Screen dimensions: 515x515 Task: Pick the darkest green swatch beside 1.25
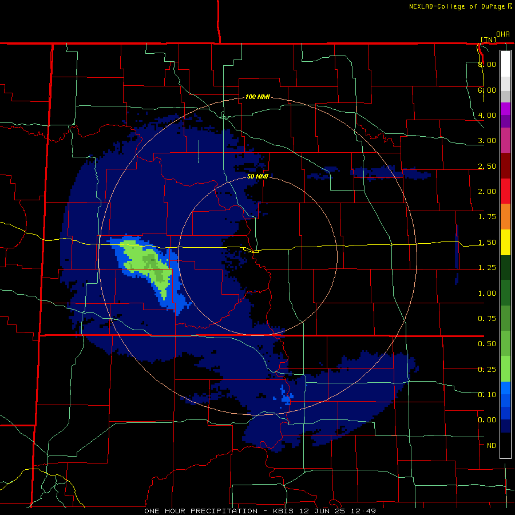coord(505,268)
